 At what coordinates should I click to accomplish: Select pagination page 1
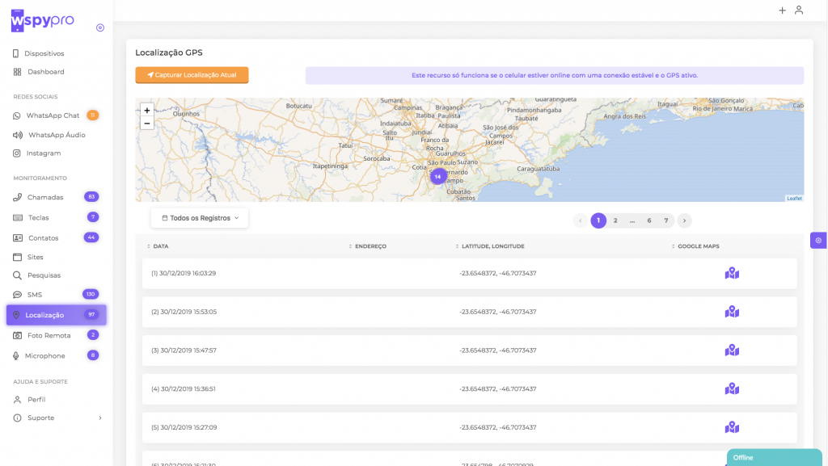pos(598,220)
